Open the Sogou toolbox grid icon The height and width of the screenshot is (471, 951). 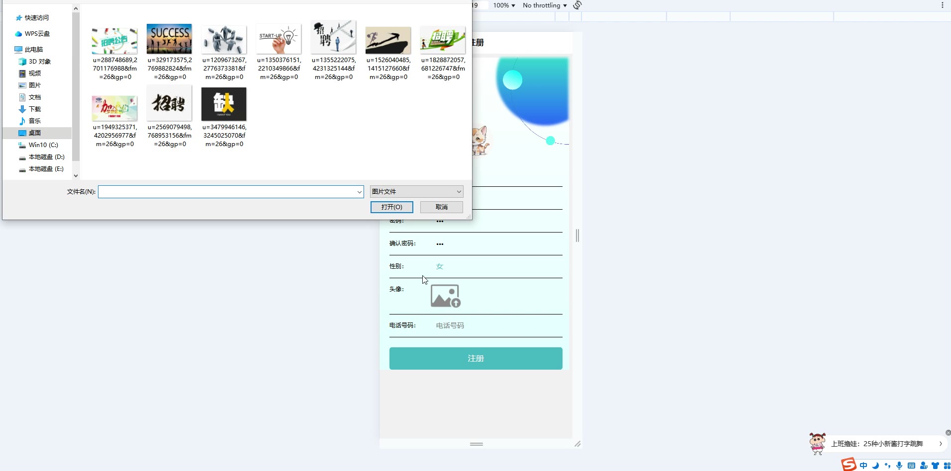click(x=947, y=466)
